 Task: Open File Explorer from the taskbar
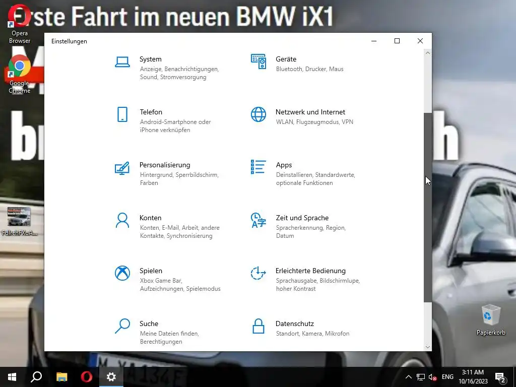pyautogui.click(x=61, y=377)
